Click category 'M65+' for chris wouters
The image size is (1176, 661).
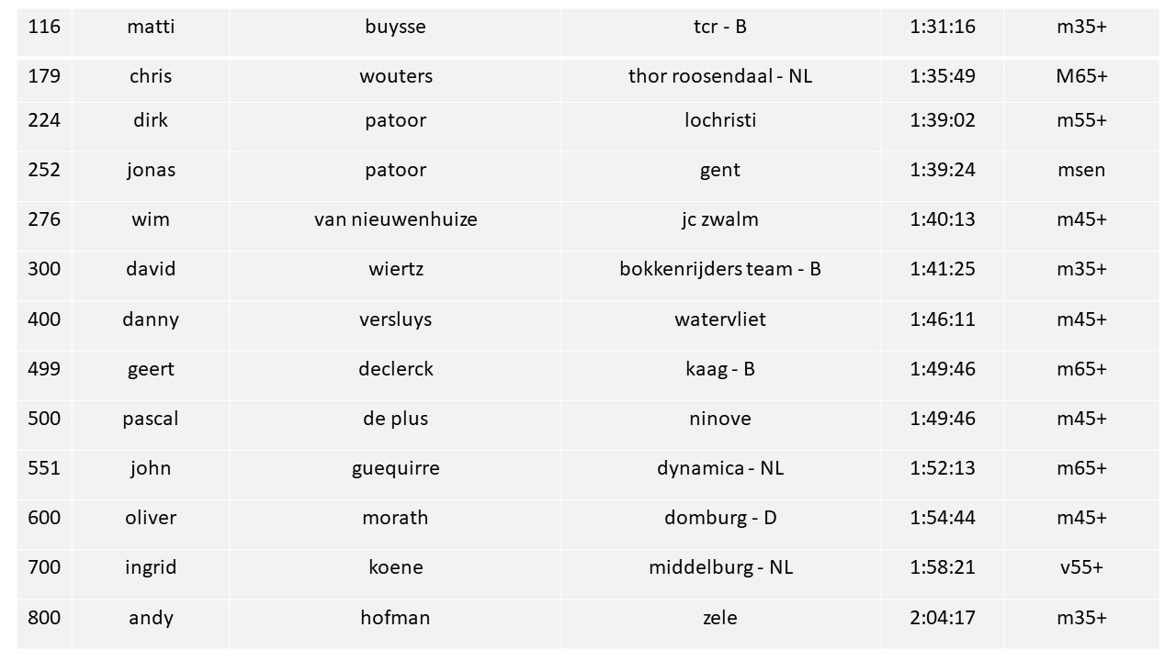point(1081,76)
